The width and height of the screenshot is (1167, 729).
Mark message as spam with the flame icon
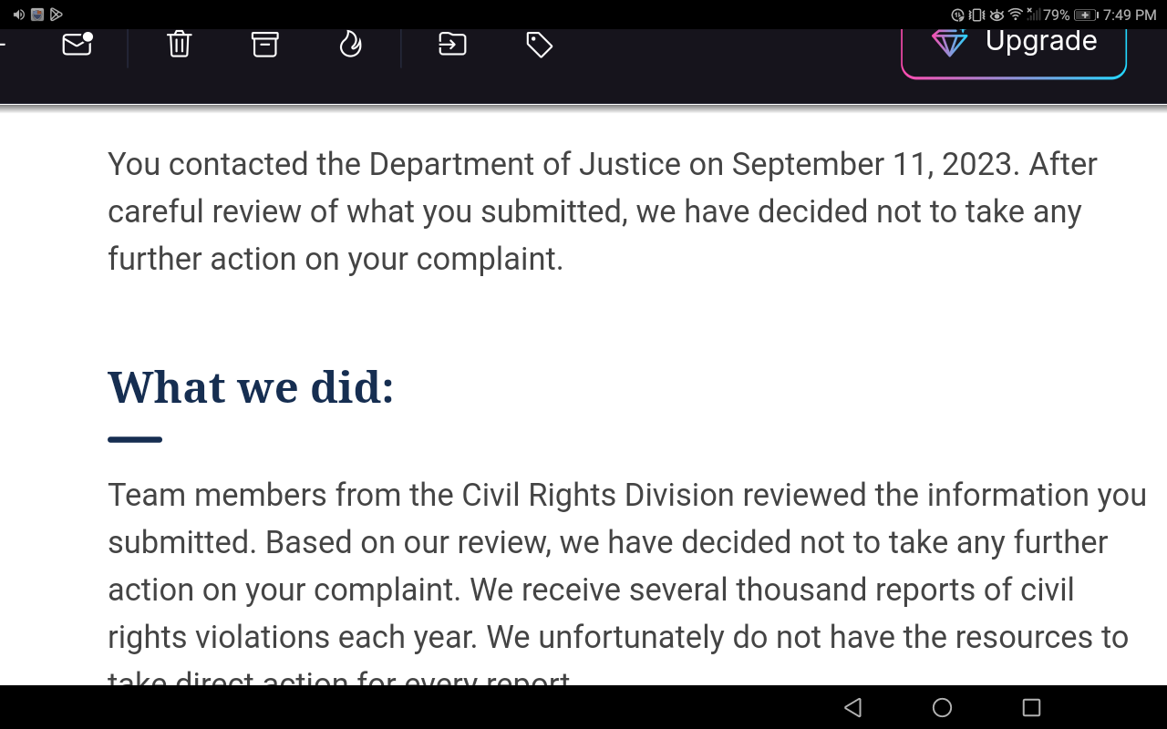pyautogui.click(x=350, y=43)
